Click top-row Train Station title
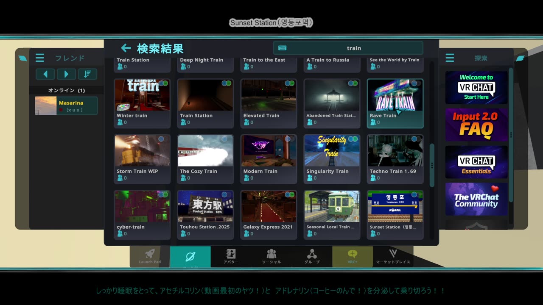 [133, 60]
